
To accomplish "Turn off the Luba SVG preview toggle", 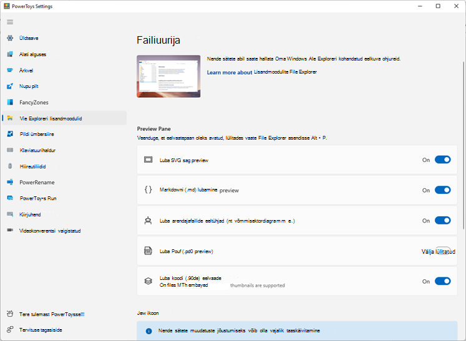I will tap(442, 160).
